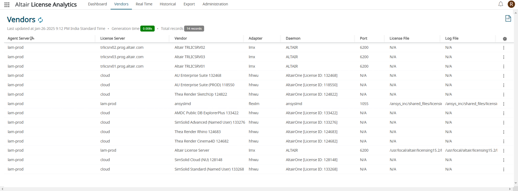Open row actions for Altair TRLICSRV02
The width and height of the screenshot is (518, 191).
click(x=503, y=48)
